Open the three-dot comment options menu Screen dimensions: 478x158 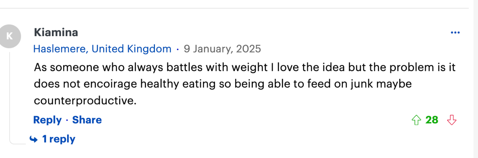click(455, 33)
